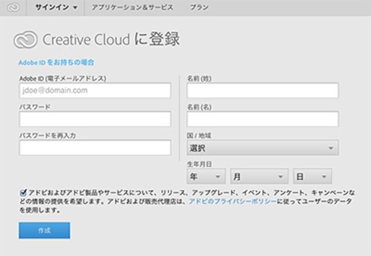371x256 pixels.
Task: Focus the 名前 (名) first name field
Action: 262,119
